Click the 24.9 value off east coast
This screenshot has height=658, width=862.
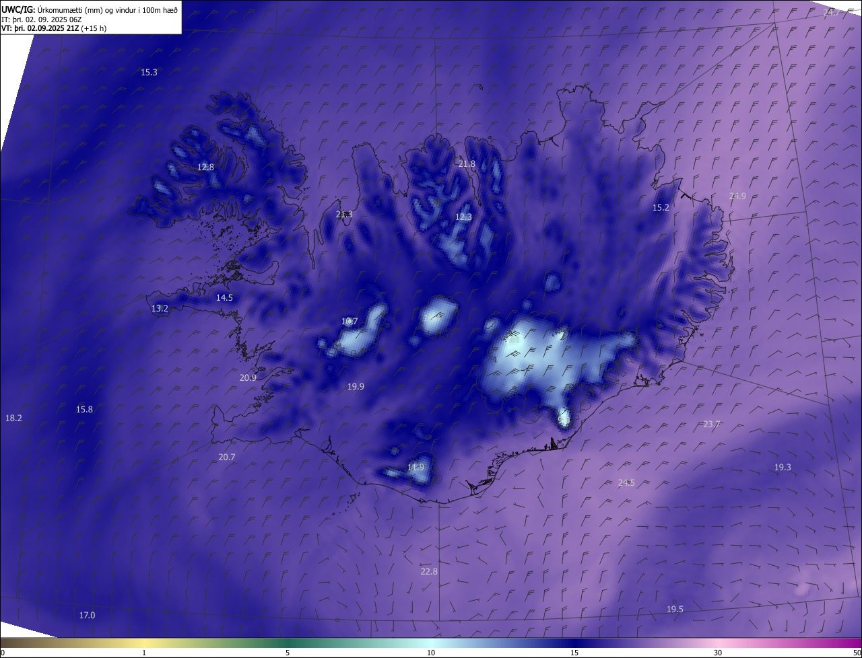pos(737,196)
